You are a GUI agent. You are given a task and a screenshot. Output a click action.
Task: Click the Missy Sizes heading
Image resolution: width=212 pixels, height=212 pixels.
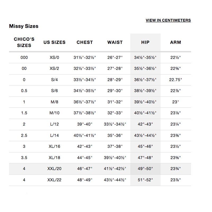click(x=24, y=26)
